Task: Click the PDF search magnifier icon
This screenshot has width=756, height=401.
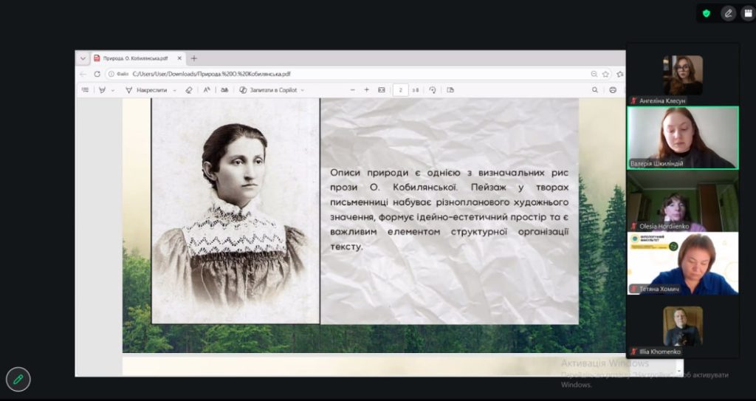Action: point(595,90)
